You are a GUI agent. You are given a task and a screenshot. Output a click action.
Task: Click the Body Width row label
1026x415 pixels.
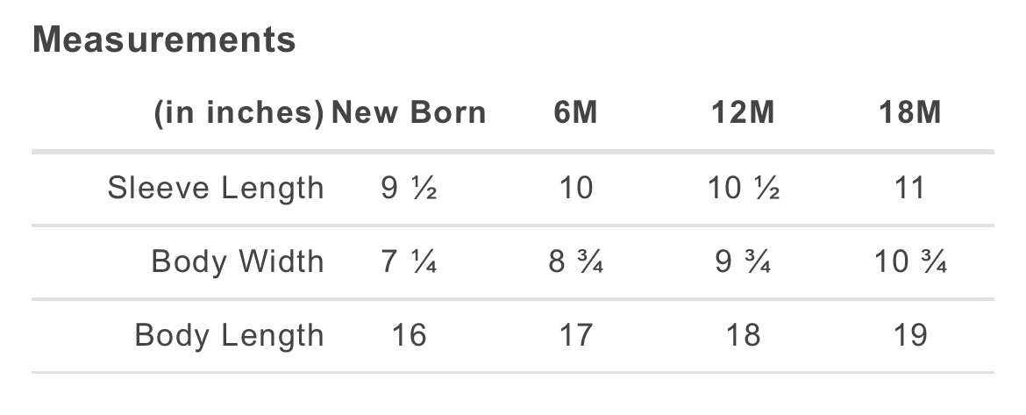[238, 261]
